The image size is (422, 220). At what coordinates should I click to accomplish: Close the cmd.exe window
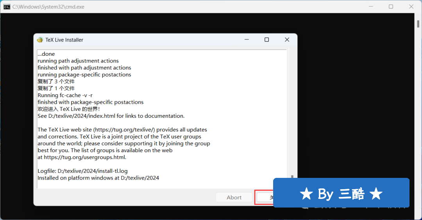tap(411, 7)
